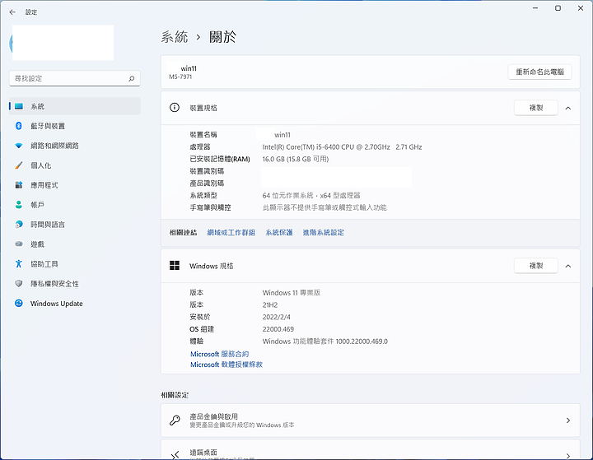Viewport: 593px width, 460px height.
Task: Select 網路和網際網路 in the sidebar
Action: coord(75,146)
